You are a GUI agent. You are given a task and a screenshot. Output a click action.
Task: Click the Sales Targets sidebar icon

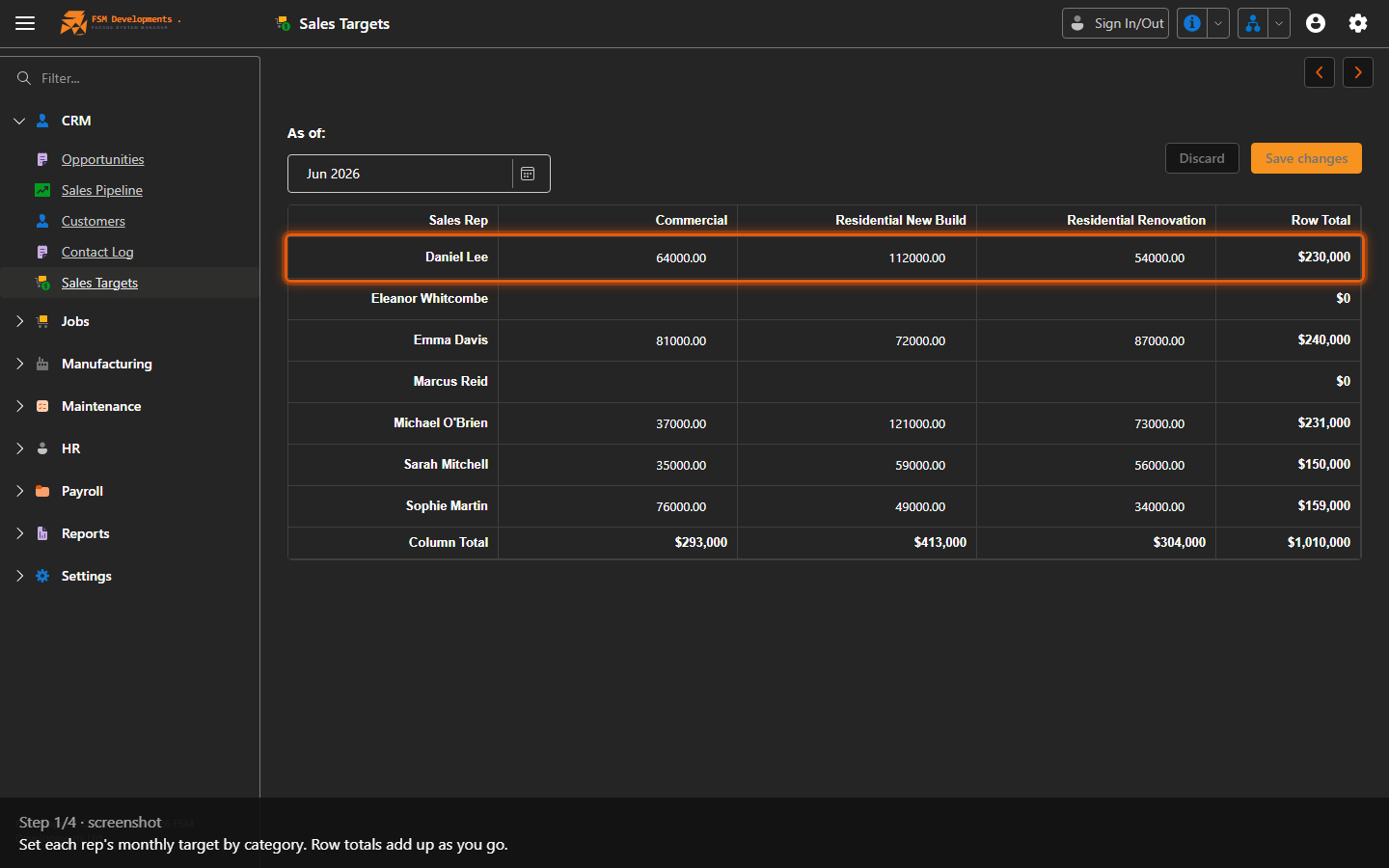tap(42, 283)
